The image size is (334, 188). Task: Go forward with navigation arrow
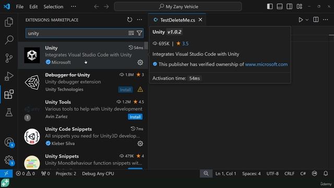[106, 7]
